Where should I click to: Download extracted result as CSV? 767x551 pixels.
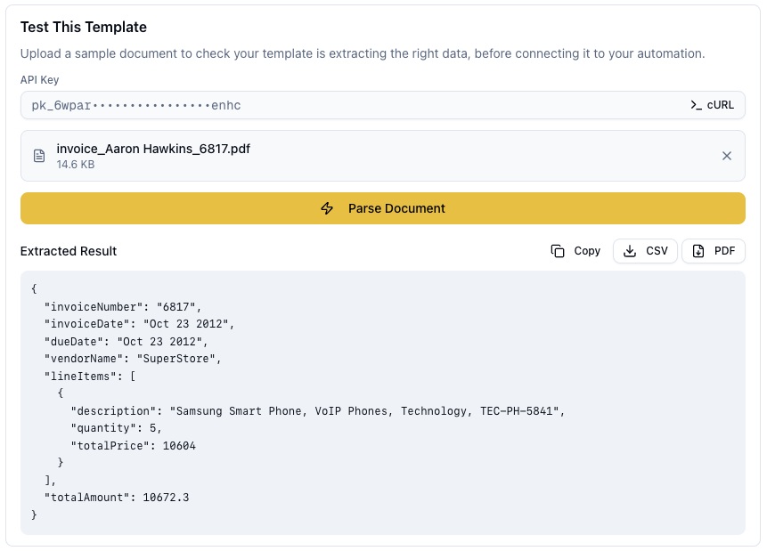pos(645,251)
